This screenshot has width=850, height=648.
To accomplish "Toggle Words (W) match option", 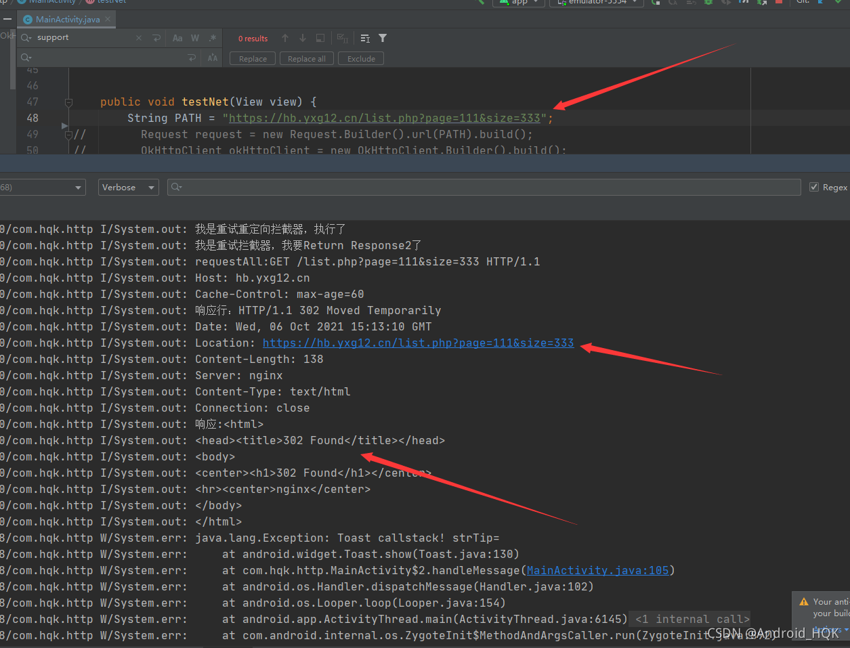I will click(195, 38).
